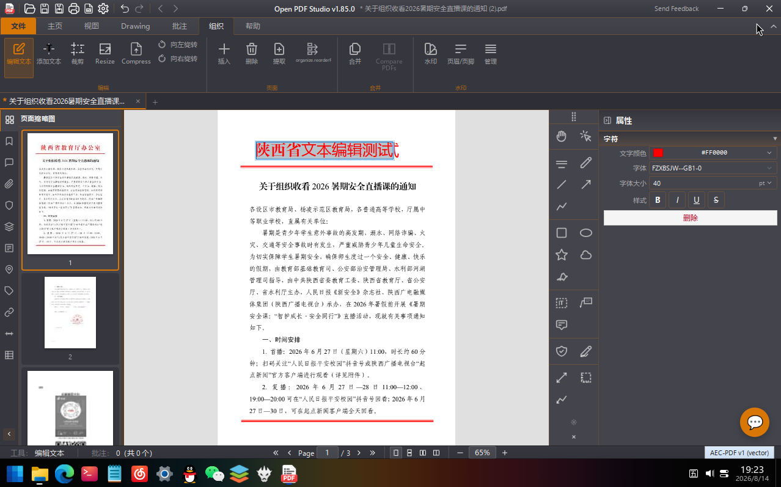Click the red 文字颜色 color swatch

coord(658,153)
